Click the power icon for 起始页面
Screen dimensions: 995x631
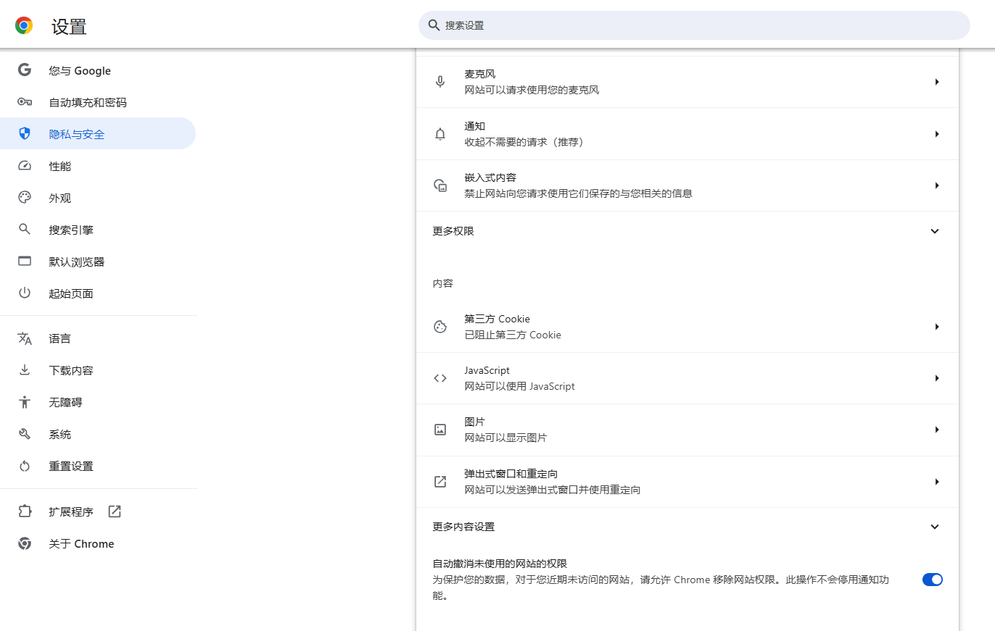coord(25,293)
